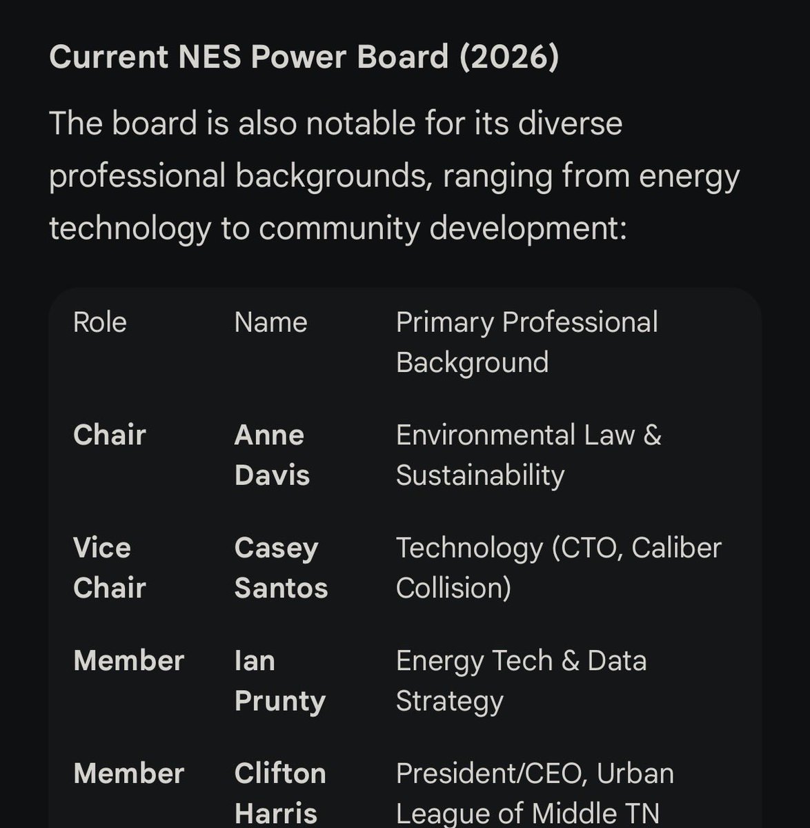Select the Vice Chair role cell
The image size is (810, 828).
(x=110, y=567)
